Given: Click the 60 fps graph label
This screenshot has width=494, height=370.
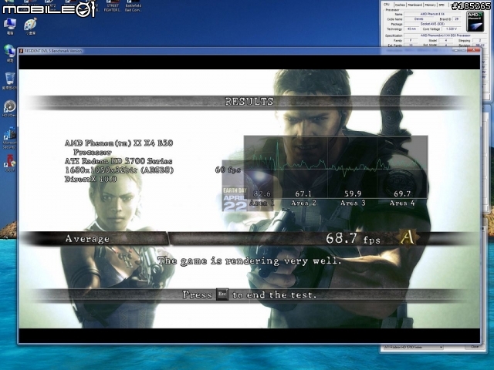Looking at the screenshot, I should click(228, 170).
